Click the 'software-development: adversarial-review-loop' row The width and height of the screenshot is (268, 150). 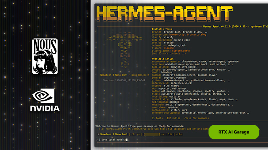tap(201, 113)
